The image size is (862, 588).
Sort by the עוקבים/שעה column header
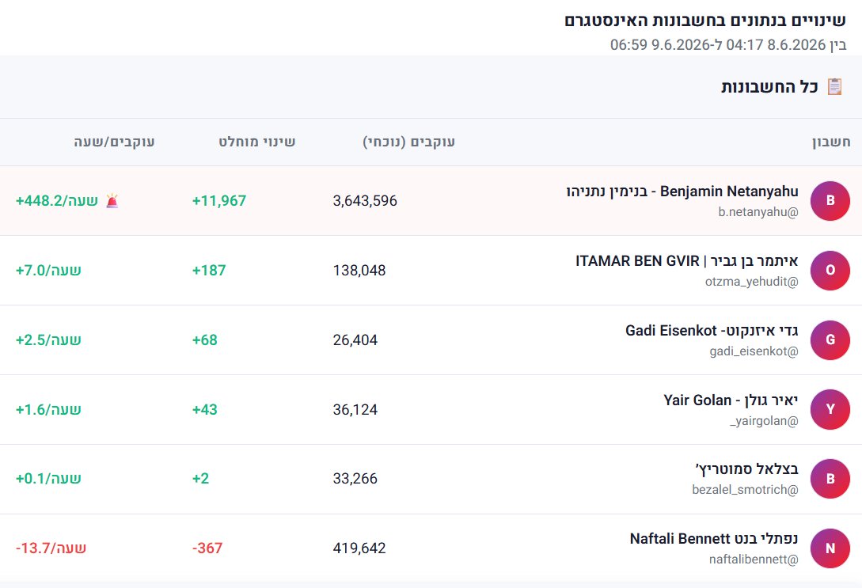pyautogui.click(x=114, y=142)
